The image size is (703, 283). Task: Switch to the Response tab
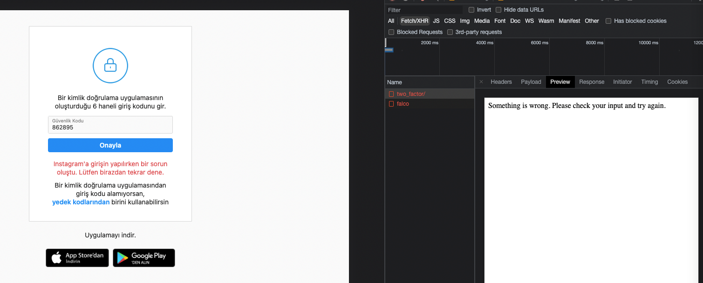[592, 82]
